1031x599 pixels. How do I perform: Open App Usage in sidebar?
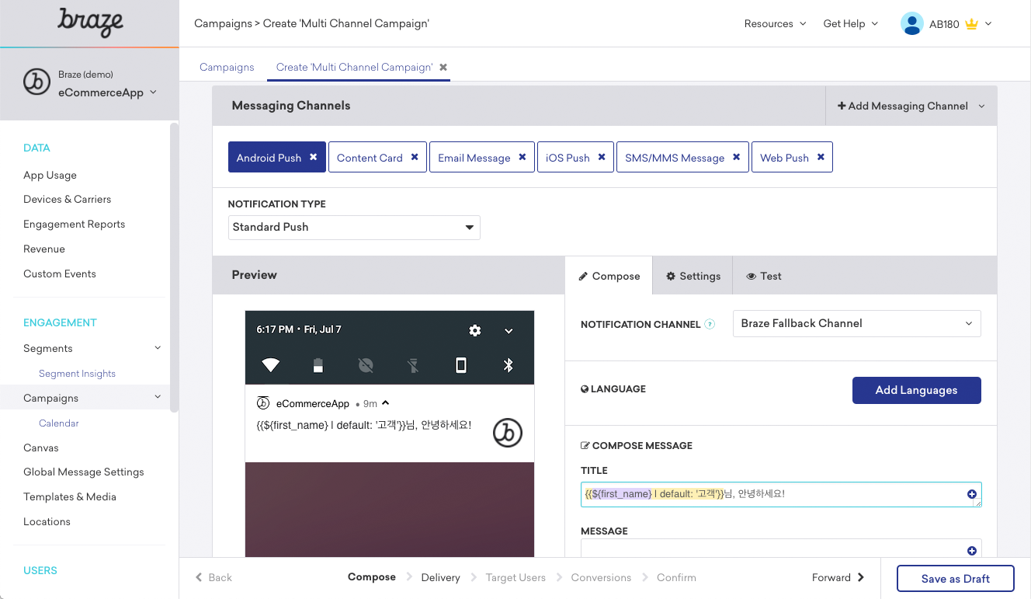50,175
